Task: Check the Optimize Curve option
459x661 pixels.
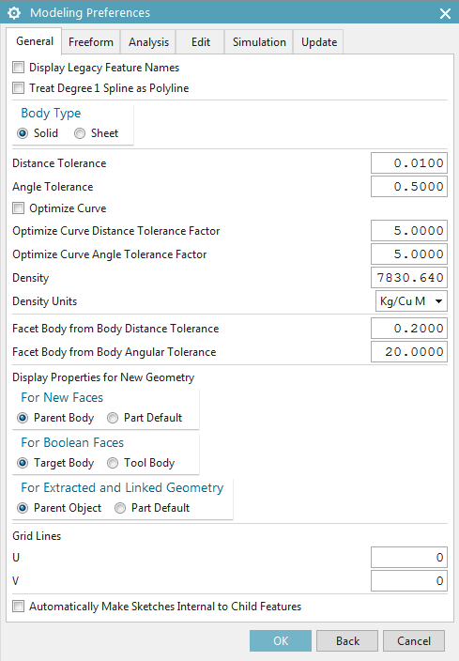Action: click(18, 208)
